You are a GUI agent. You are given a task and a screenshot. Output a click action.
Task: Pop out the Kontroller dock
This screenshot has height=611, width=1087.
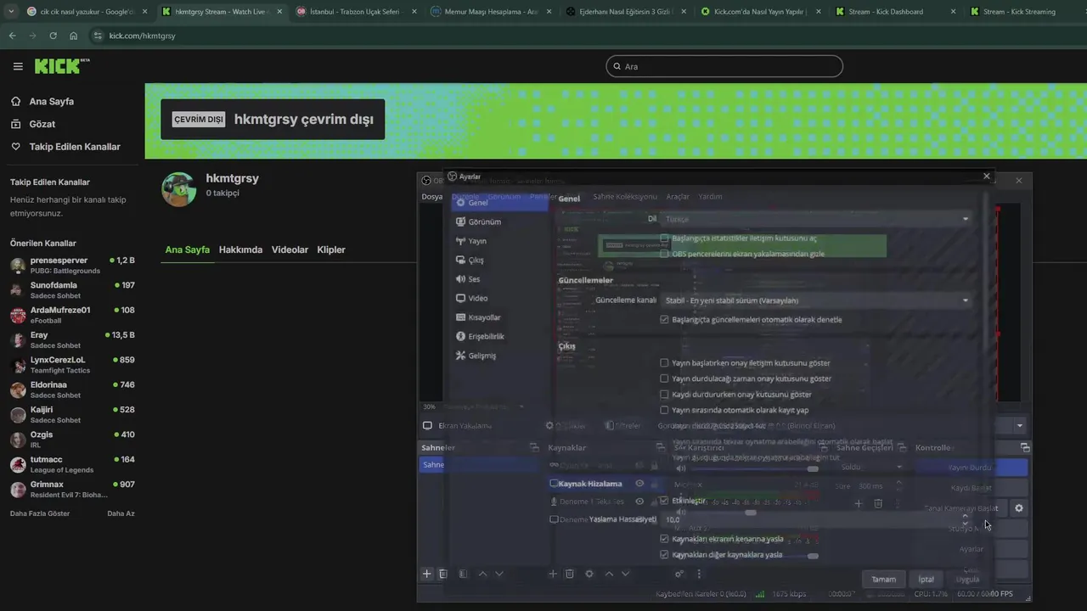point(1025,447)
